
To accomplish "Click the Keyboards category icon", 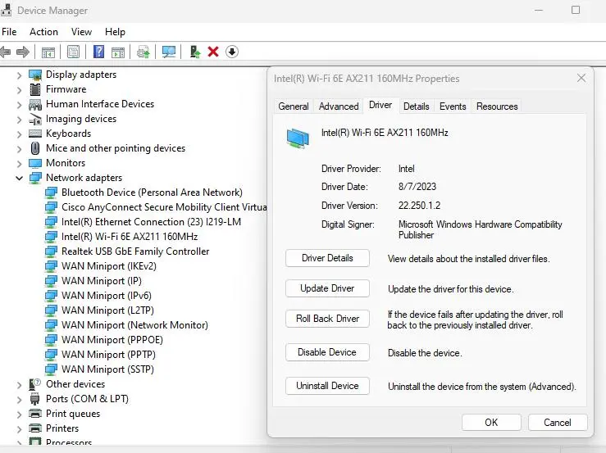I will 35,134.
